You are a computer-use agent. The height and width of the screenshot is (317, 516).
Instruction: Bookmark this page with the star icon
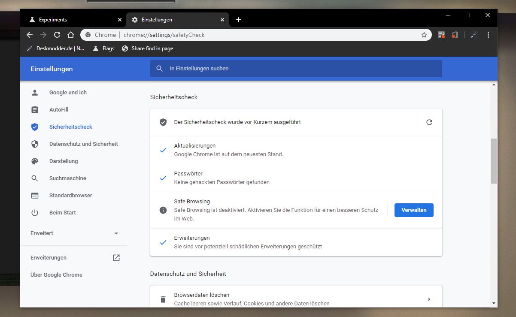tap(424, 35)
